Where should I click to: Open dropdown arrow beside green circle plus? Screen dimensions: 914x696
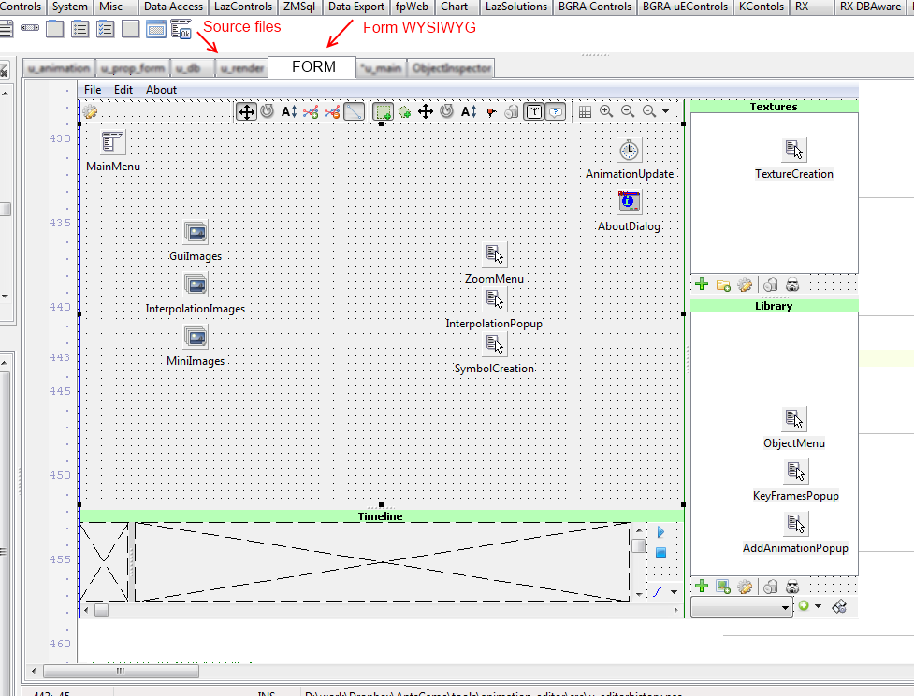[818, 606]
